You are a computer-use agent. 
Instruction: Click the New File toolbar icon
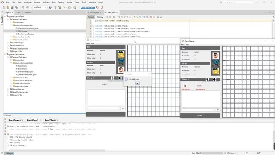tap(4, 8)
